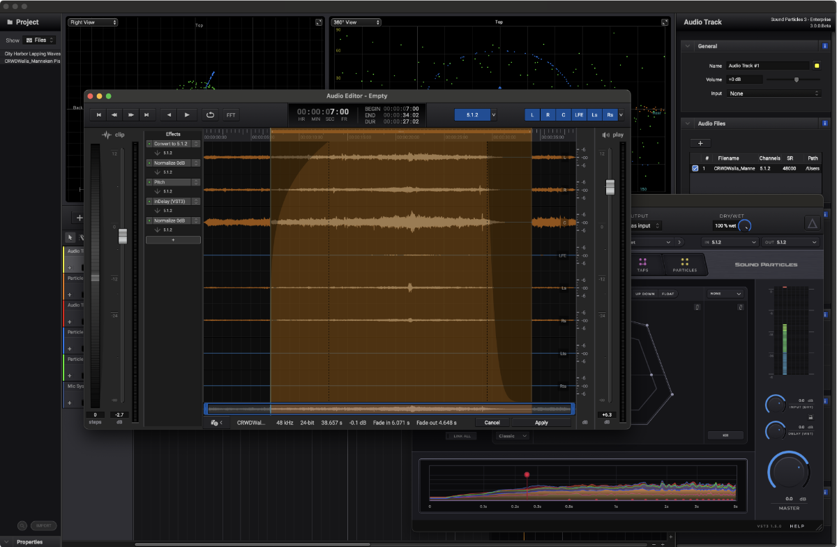Expand the OUT 5.1.2 format dropdown
The width and height of the screenshot is (837, 547).
coord(792,242)
